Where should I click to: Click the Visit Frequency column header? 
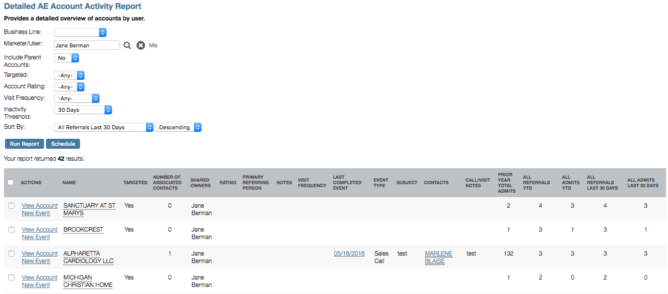point(312,183)
